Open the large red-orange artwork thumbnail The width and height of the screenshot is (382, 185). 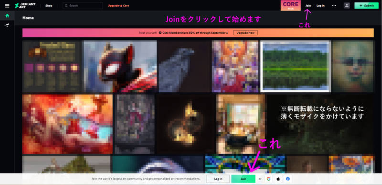coord(67,124)
